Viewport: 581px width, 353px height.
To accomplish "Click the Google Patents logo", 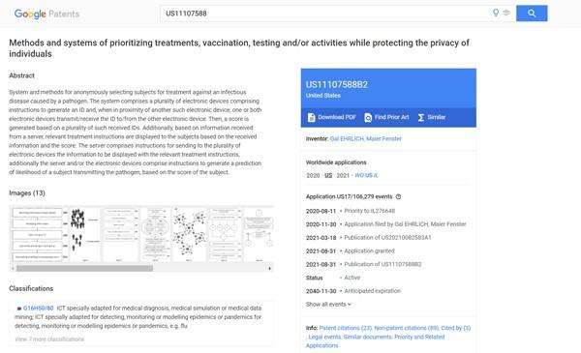I will click(x=46, y=15).
